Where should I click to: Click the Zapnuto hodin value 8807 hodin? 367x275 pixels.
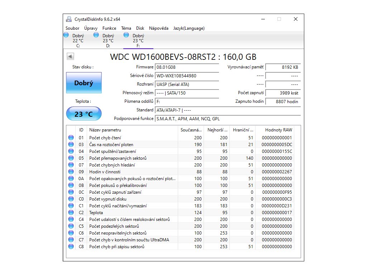[283, 101]
